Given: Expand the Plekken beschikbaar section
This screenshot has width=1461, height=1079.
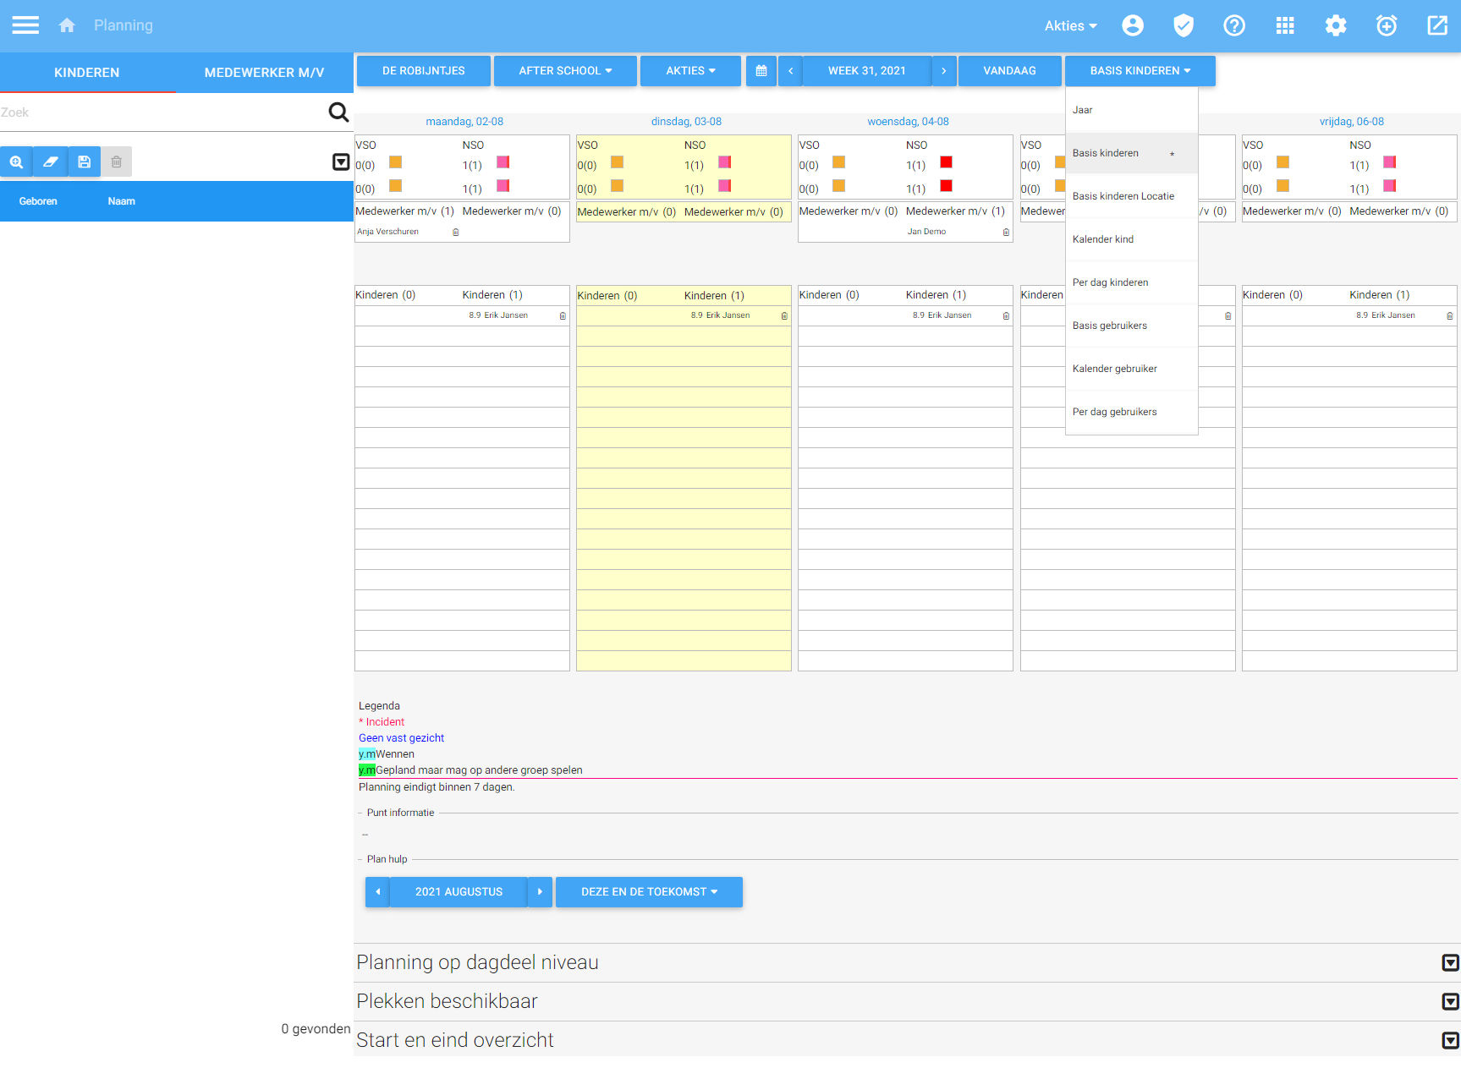Looking at the screenshot, I should coord(1449,1001).
